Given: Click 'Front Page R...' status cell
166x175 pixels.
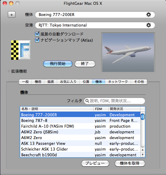Looking at the screenshot, I should click(123, 120).
